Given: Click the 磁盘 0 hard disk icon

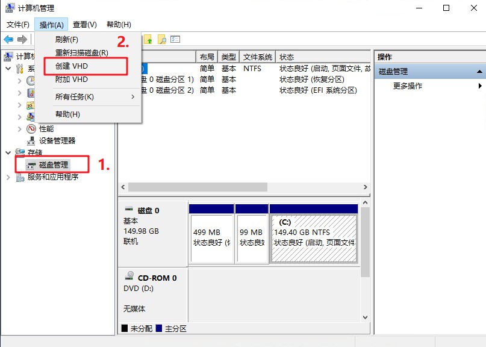Looking at the screenshot, I should (129, 208).
